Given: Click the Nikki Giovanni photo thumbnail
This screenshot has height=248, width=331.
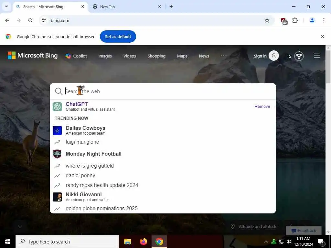Looking at the screenshot, I should pyautogui.click(x=57, y=197).
